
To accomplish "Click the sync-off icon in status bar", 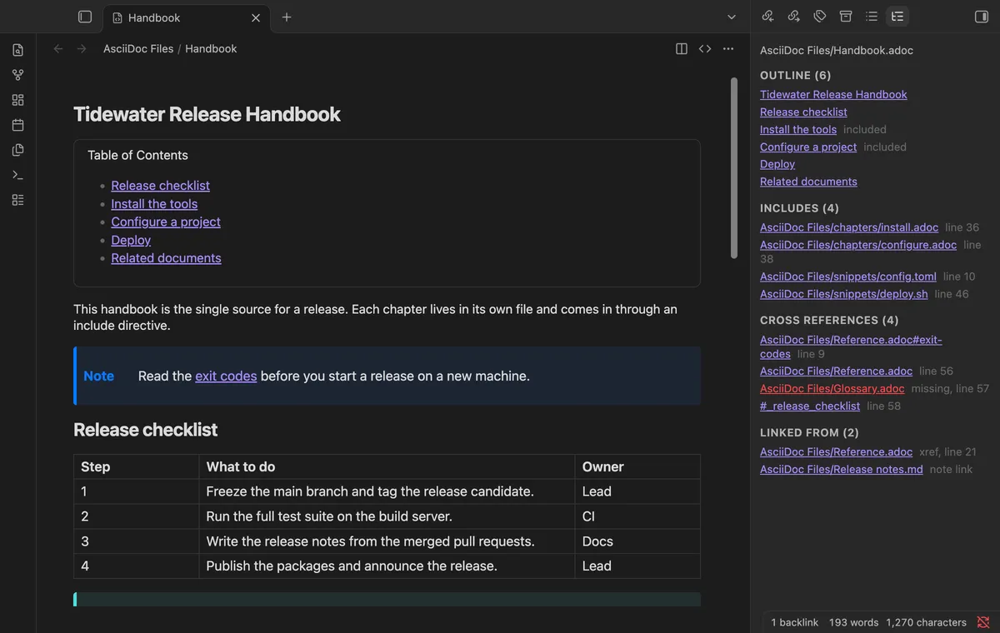I will 983,622.
